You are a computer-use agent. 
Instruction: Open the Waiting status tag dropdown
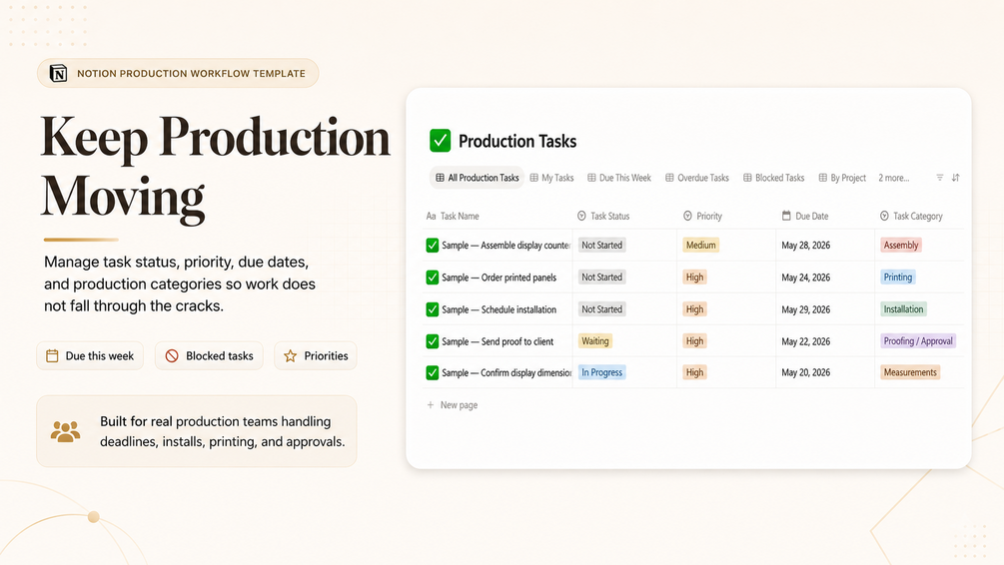click(x=595, y=341)
